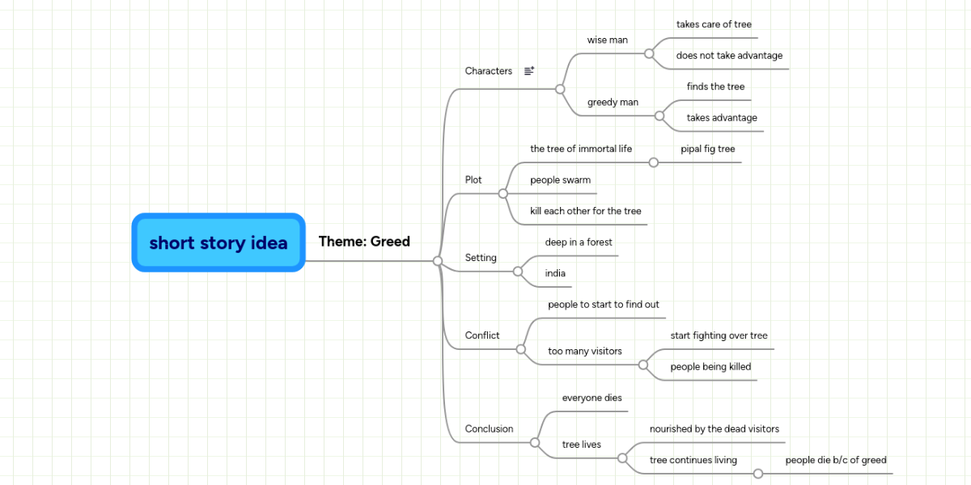Select the Theme: Greed node
971x485 pixels.
coord(364,241)
